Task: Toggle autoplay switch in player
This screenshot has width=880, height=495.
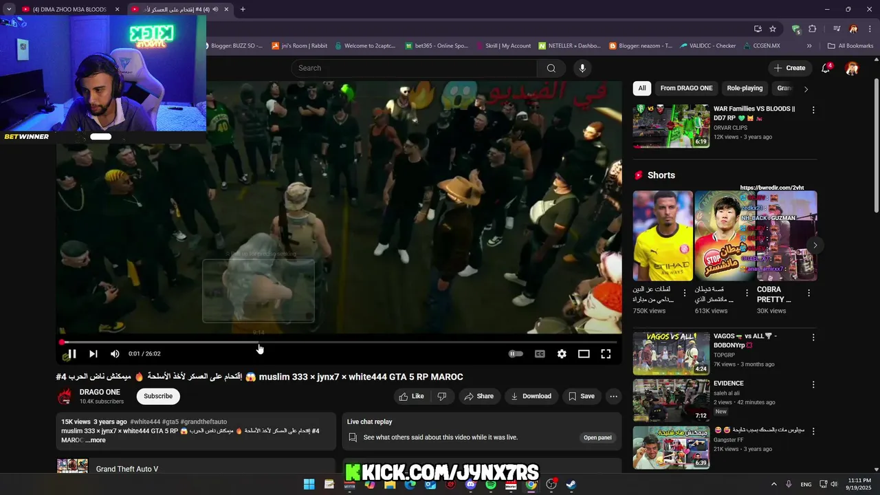Action: [x=516, y=354]
